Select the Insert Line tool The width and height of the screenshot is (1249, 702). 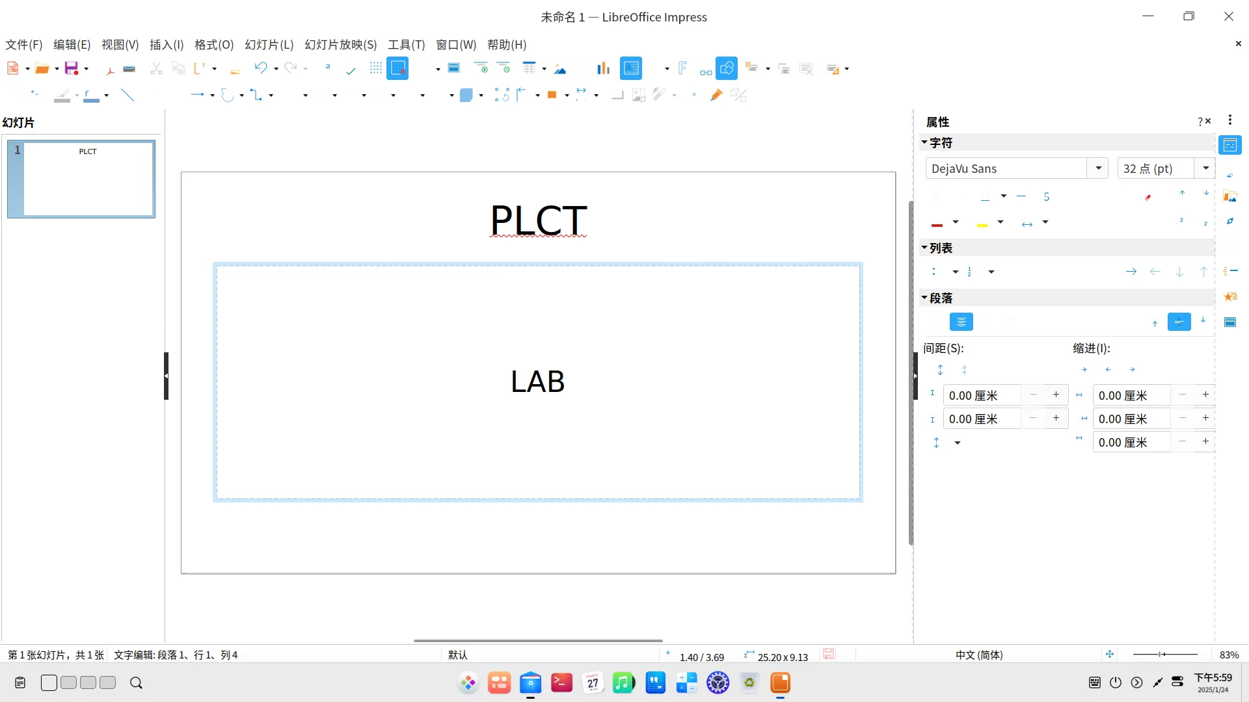point(128,96)
